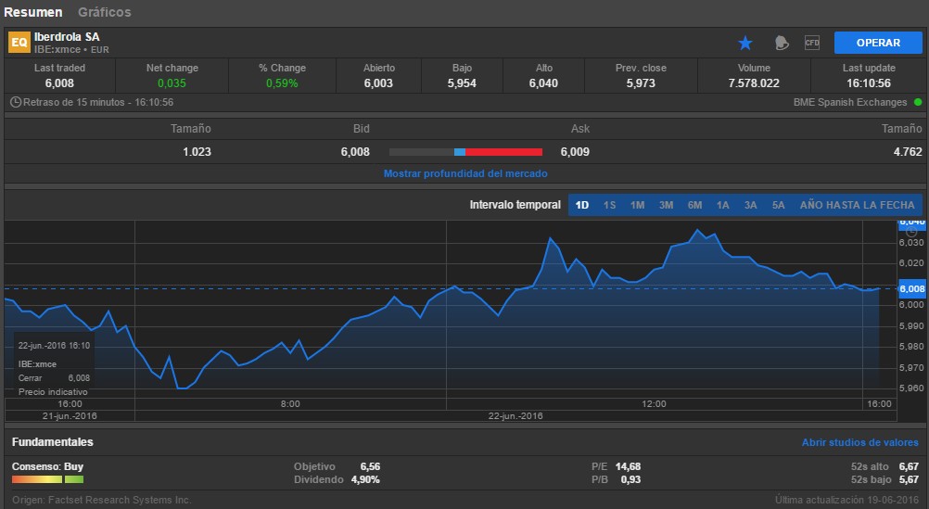
Task: Click the Iberdrola SA instrument name
Action: coord(67,37)
